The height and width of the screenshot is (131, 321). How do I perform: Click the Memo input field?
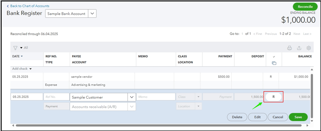(156, 97)
